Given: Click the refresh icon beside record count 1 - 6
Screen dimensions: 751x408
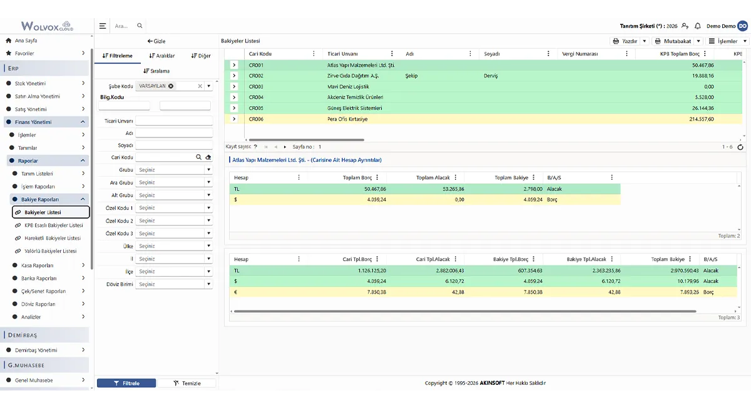Looking at the screenshot, I should [x=740, y=147].
